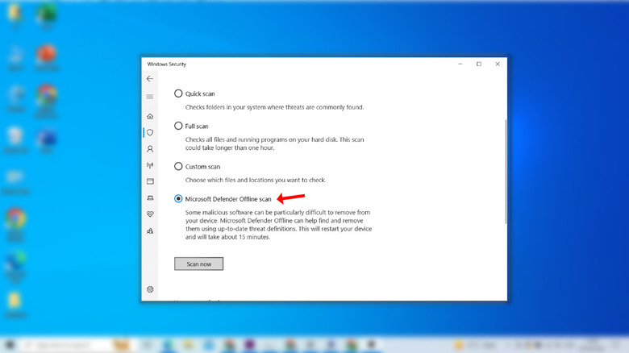Click 'Choose which files and locations' text

pyautogui.click(x=255, y=180)
